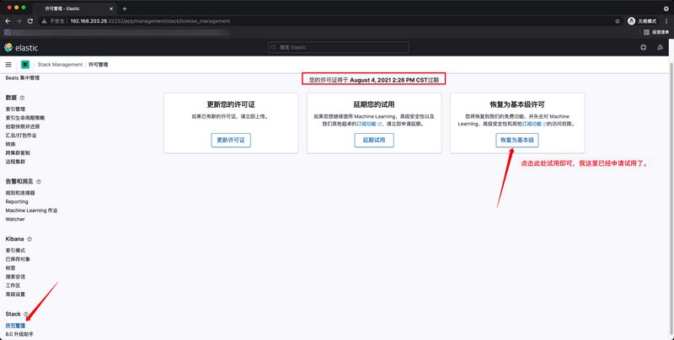Click the help icon next to 数据

22,98
